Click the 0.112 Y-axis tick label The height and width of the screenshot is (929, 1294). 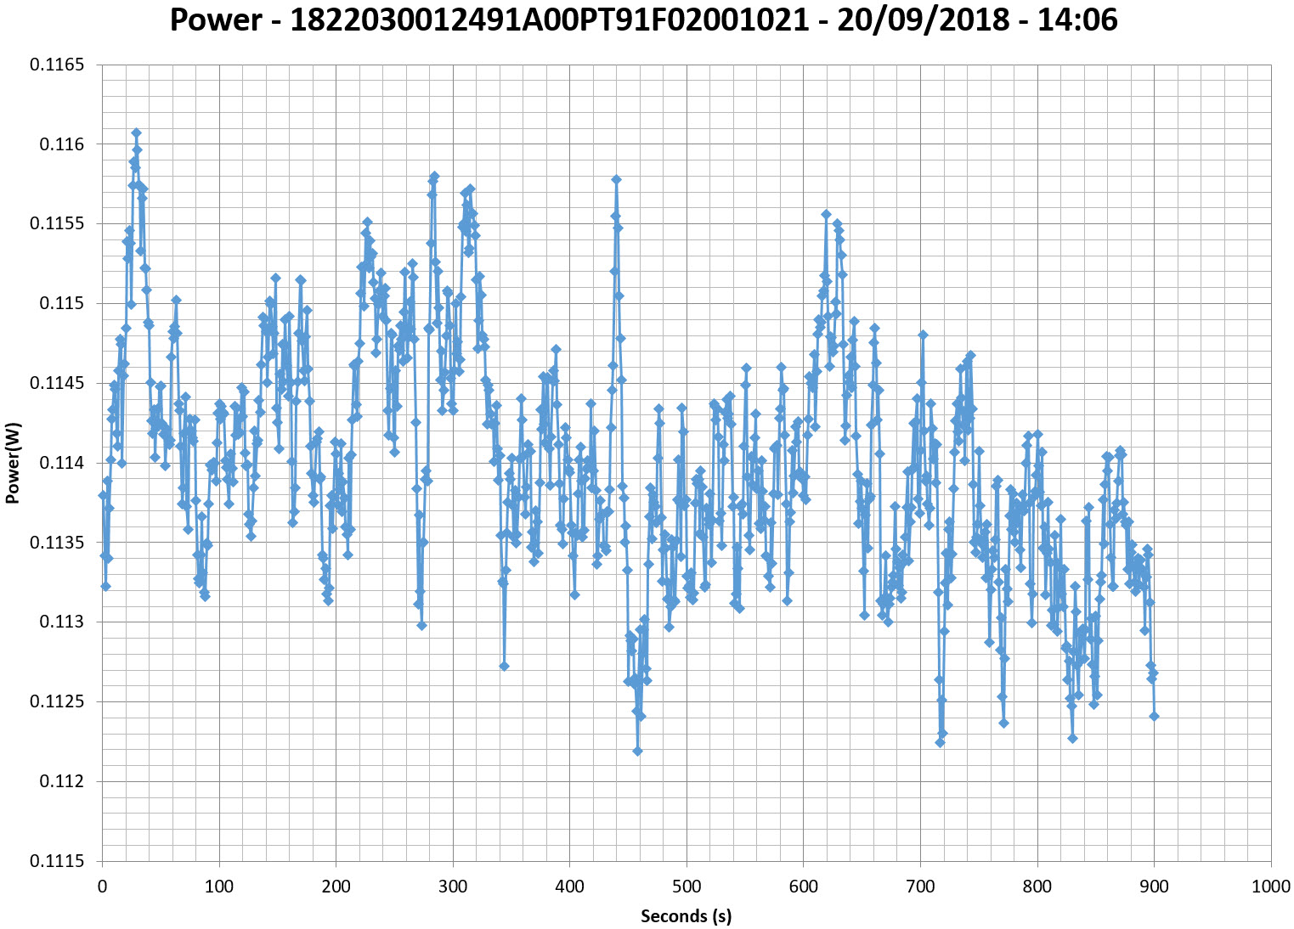pos(62,781)
